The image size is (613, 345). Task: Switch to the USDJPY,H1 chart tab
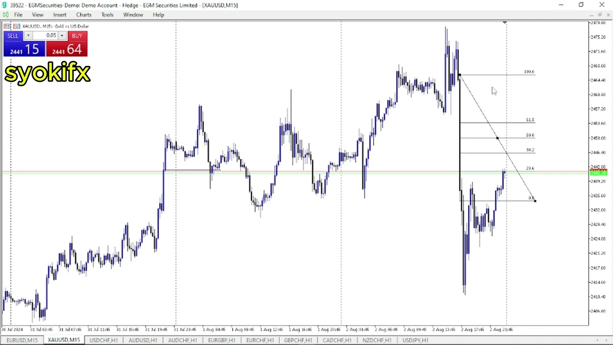tap(415, 340)
